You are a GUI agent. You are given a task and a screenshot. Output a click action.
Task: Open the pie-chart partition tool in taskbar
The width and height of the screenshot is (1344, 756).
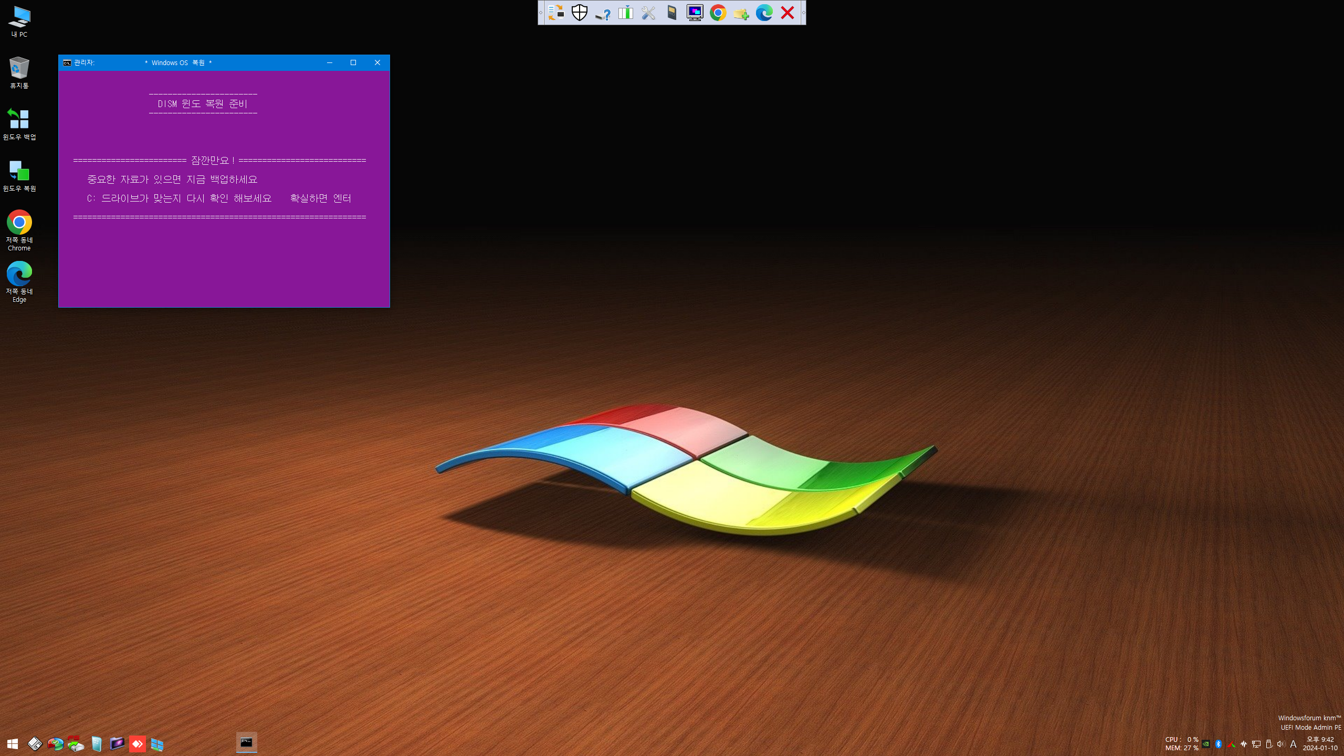click(55, 744)
